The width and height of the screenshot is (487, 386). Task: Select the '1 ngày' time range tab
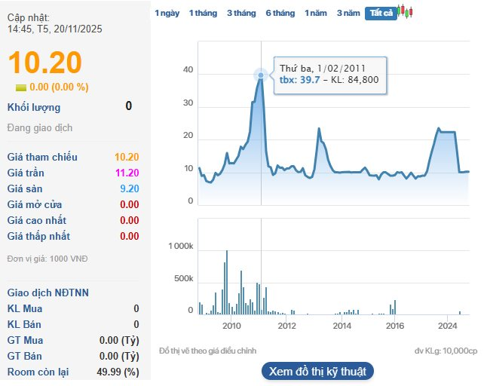coord(167,13)
